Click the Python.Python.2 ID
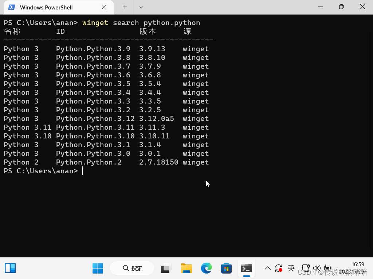 (x=89, y=162)
